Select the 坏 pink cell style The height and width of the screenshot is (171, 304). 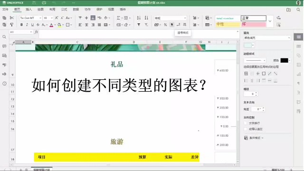[254, 24]
